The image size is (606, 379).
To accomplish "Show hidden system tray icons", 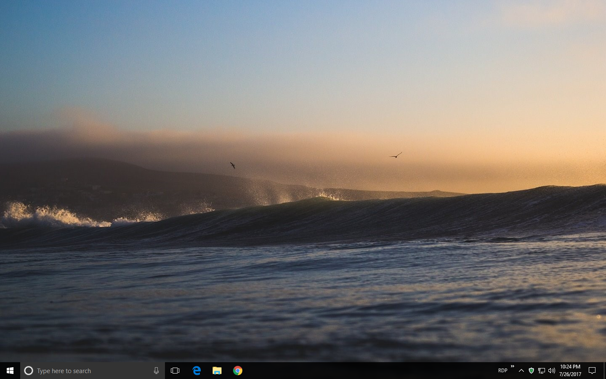I will coord(521,371).
